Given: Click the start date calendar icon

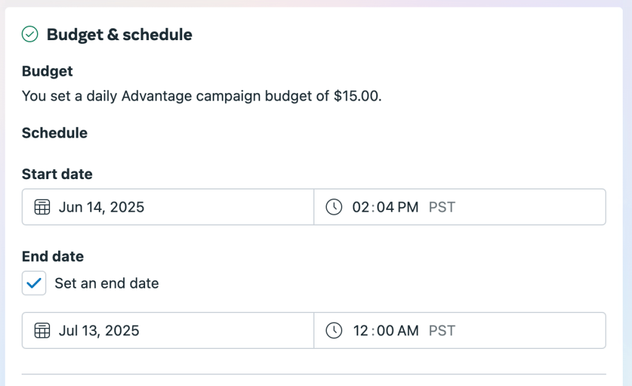Looking at the screenshot, I should click(42, 207).
